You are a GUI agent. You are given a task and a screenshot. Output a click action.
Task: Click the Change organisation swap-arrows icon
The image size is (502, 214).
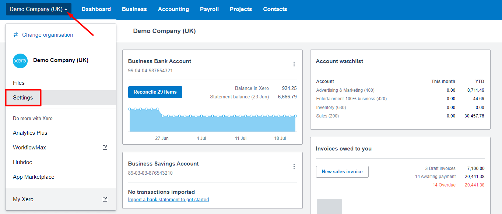(15, 35)
